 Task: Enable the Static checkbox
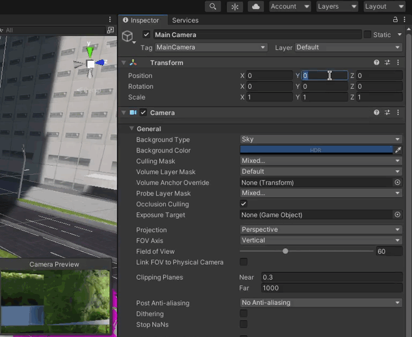[367, 35]
